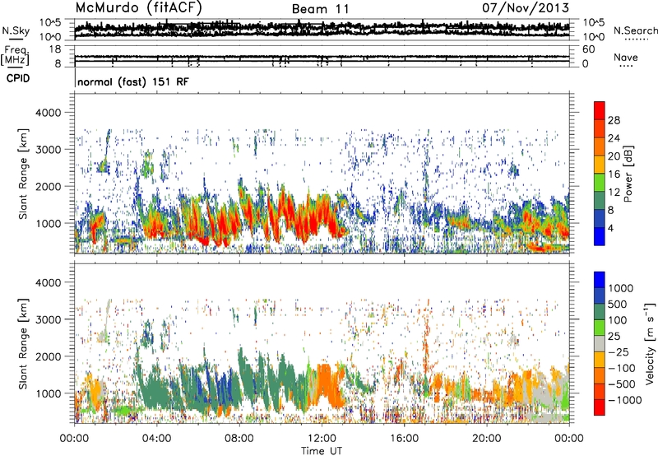Click the -500 label on velocity colorbar

tap(622, 384)
